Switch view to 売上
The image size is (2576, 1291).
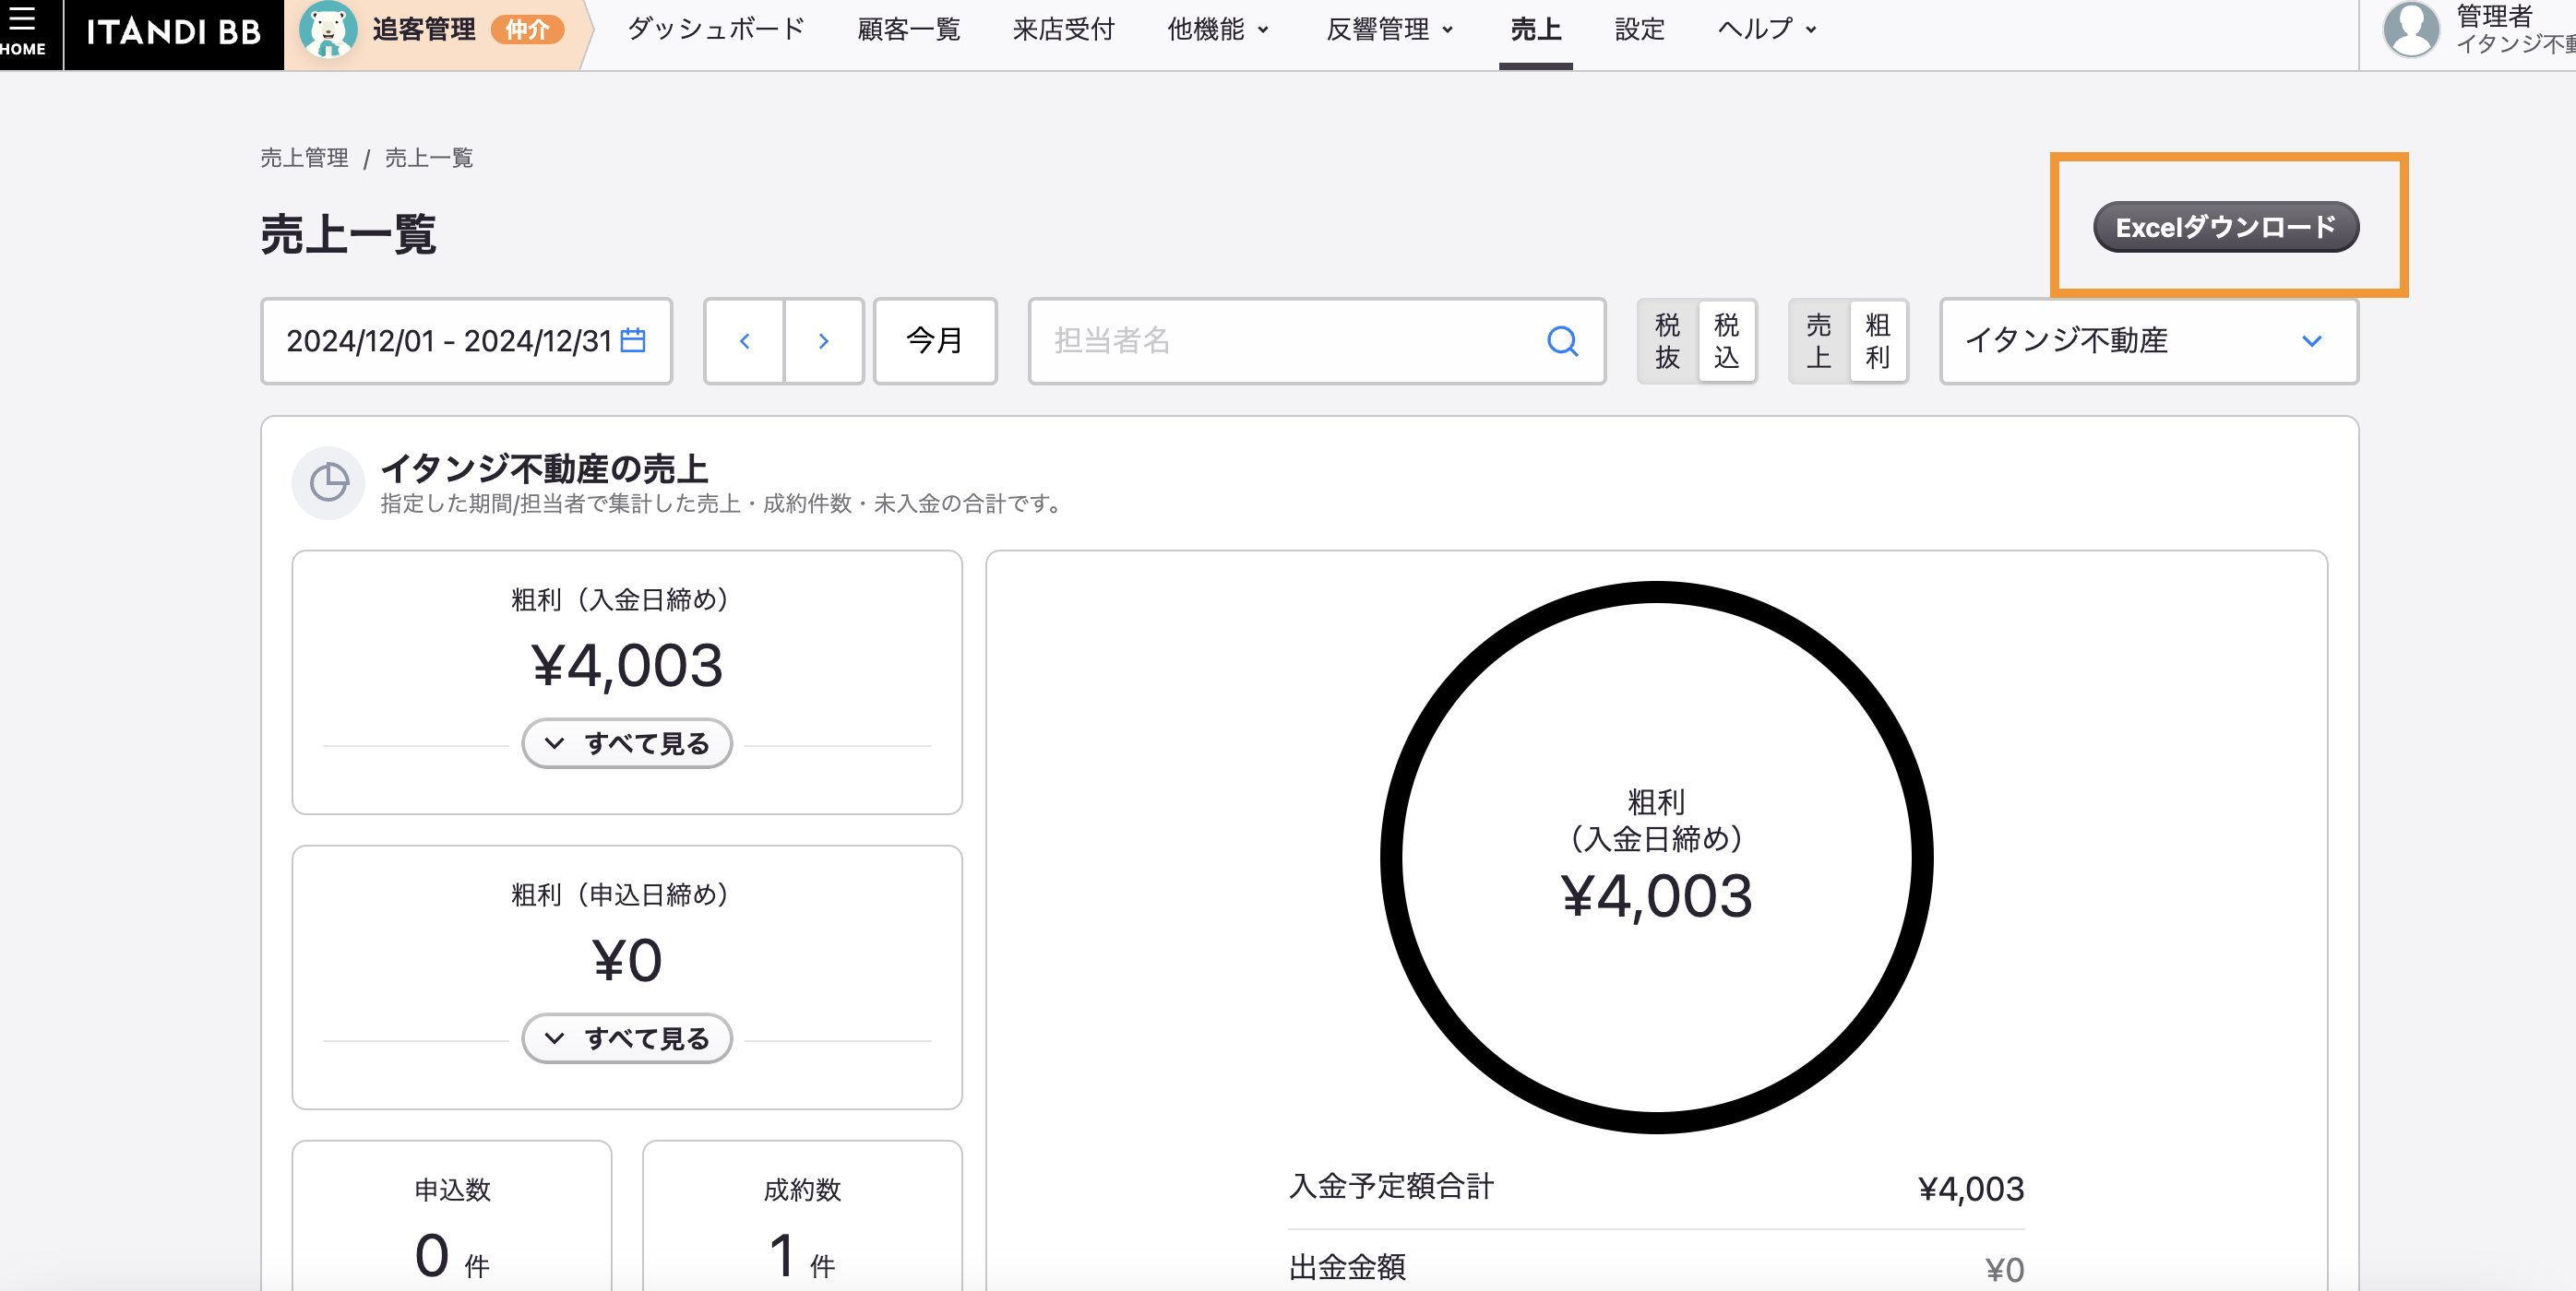[1819, 341]
